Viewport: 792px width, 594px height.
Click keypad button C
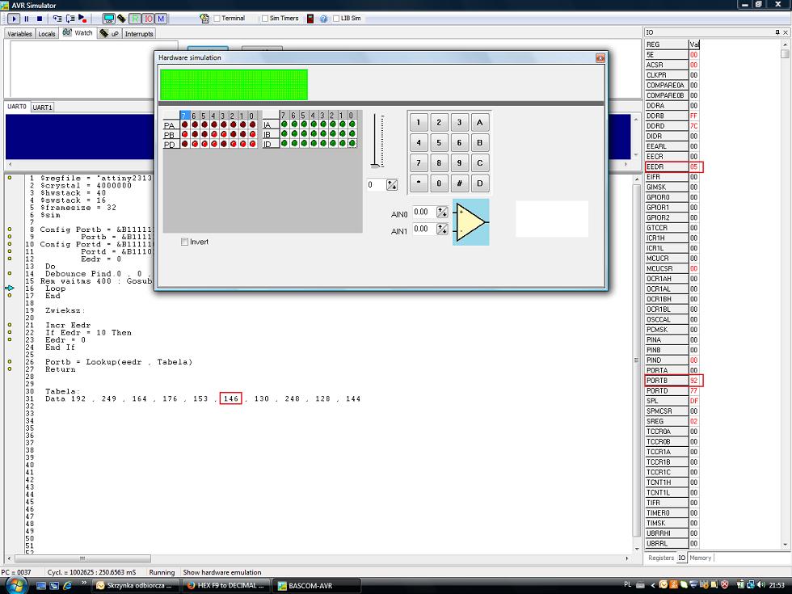click(479, 163)
